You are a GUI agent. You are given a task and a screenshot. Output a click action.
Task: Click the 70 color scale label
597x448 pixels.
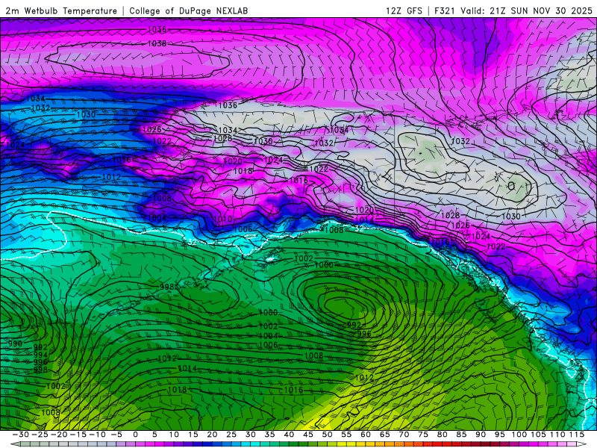(404, 435)
